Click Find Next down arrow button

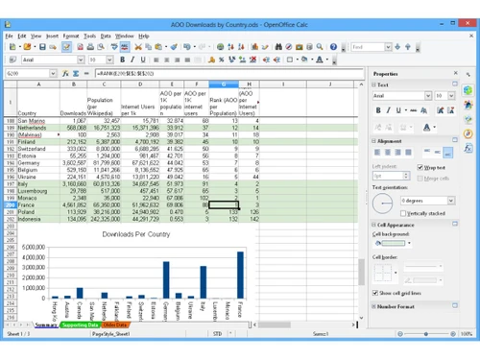click(397, 47)
